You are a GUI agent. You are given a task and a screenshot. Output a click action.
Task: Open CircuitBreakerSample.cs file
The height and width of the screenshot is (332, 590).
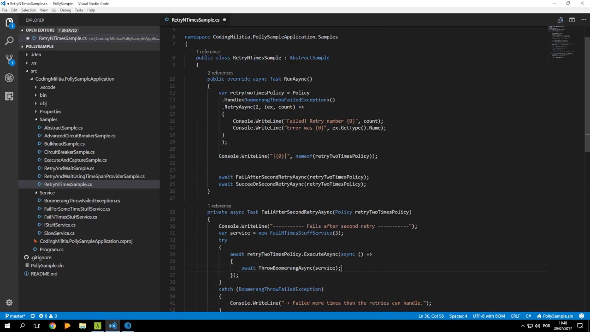(69, 152)
